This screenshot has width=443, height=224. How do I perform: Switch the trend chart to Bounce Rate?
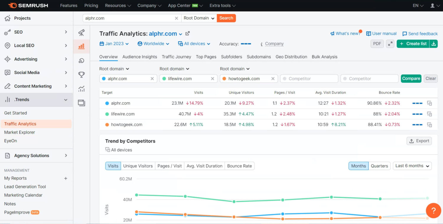pos(240,166)
